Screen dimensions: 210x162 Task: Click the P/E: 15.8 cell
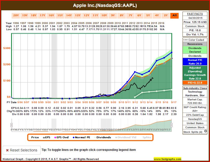click(195, 30)
